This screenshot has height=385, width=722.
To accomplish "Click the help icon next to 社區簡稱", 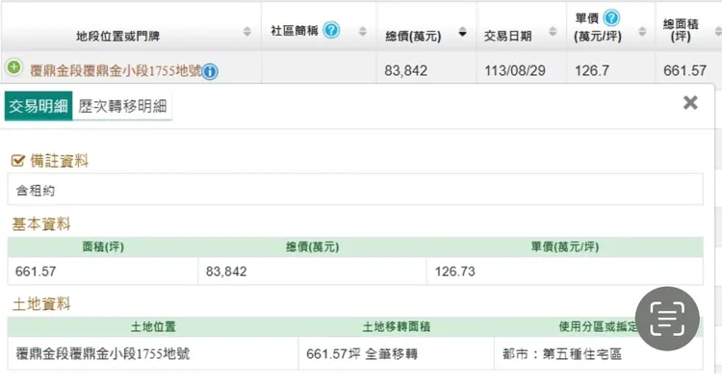I will tap(331, 30).
